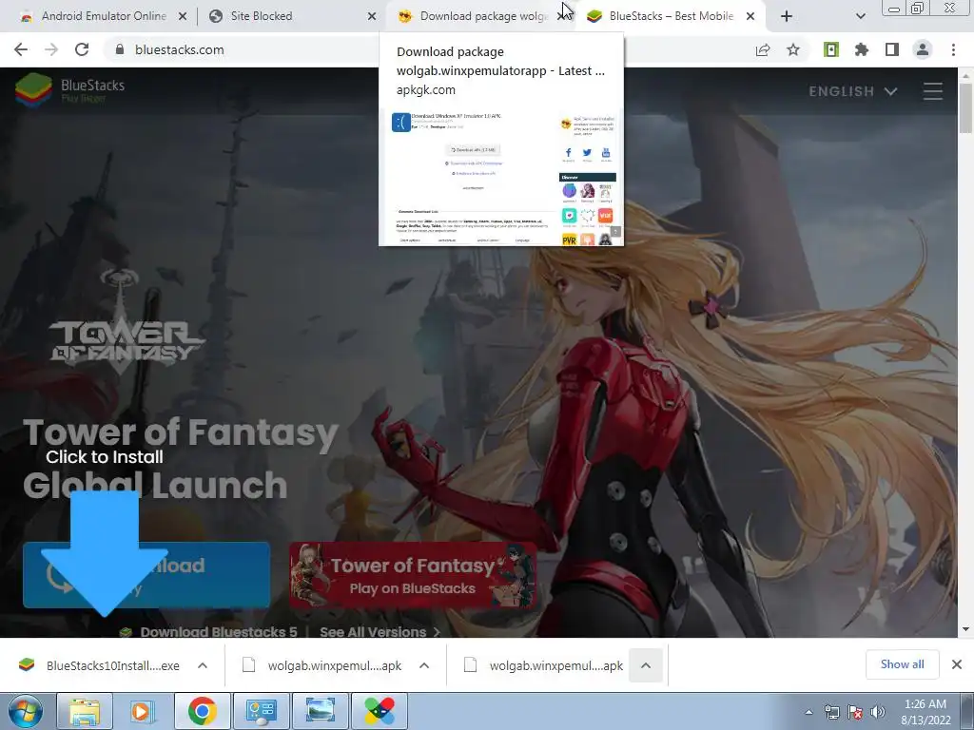The width and height of the screenshot is (974, 730).
Task: Share this page icon in address bar
Action: 763,49
